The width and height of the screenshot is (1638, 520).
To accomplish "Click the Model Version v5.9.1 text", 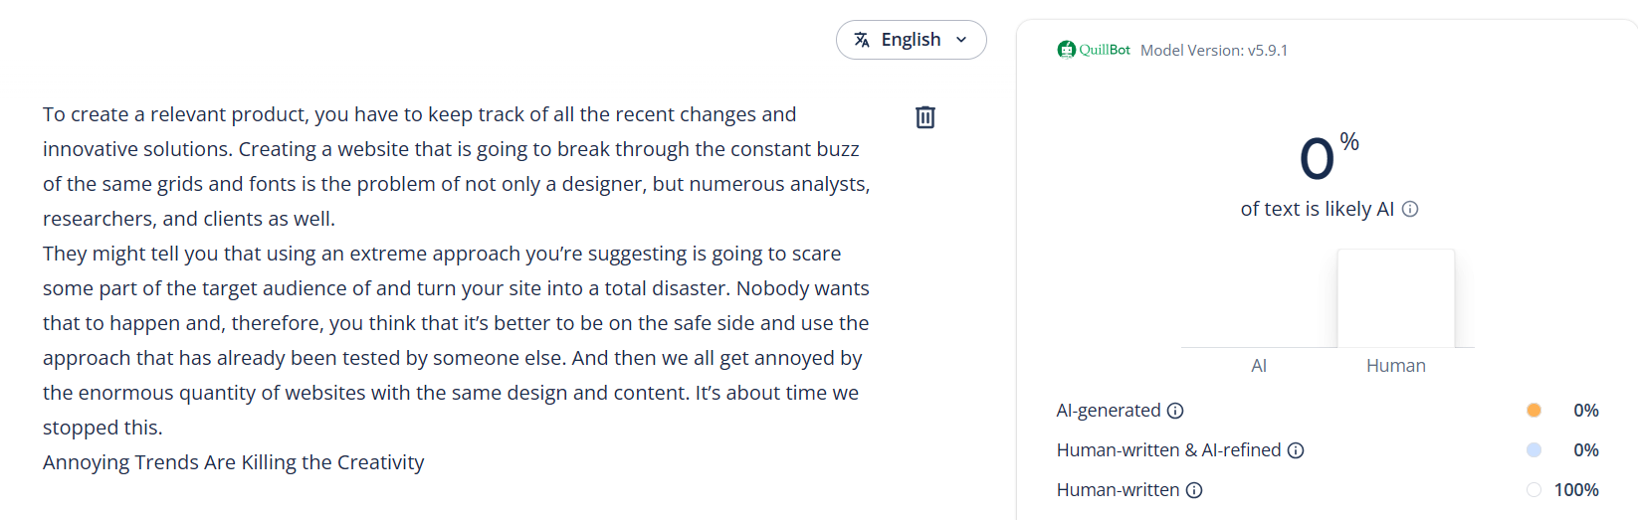I will 1213,51.
